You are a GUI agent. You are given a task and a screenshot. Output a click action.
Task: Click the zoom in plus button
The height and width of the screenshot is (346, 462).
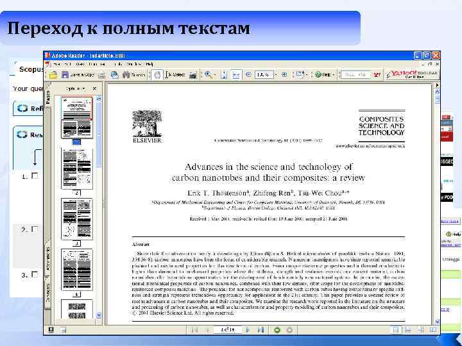[284, 75]
